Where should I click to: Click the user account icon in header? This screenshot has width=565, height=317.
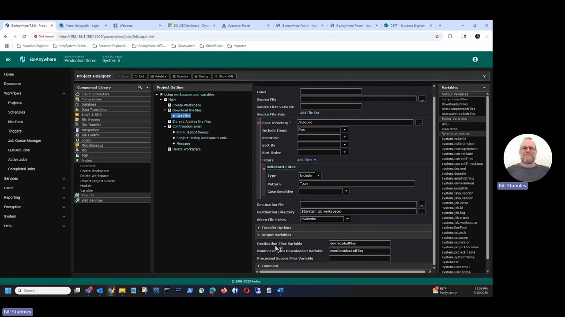(475, 59)
